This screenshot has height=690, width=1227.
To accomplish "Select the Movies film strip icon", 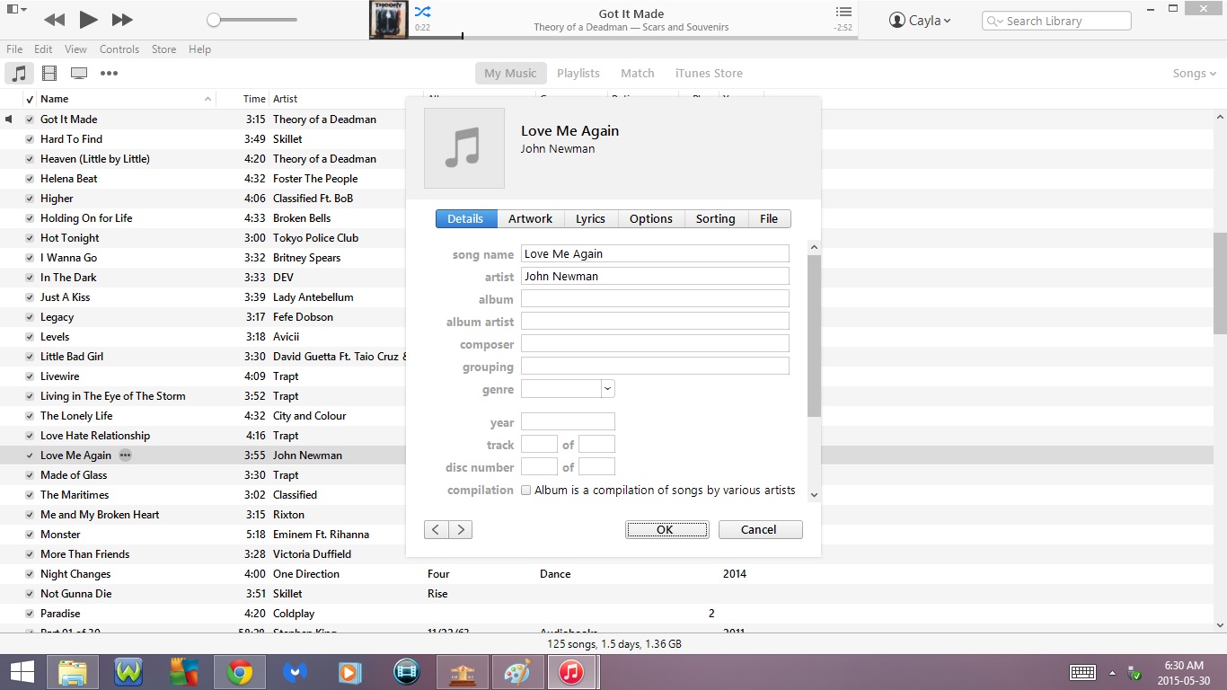I will click(49, 74).
